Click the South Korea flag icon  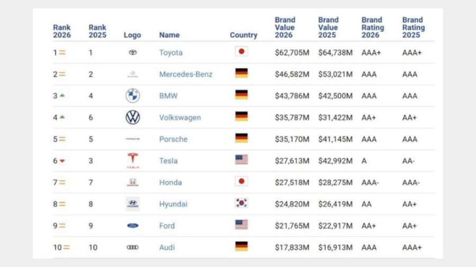coord(241,203)
